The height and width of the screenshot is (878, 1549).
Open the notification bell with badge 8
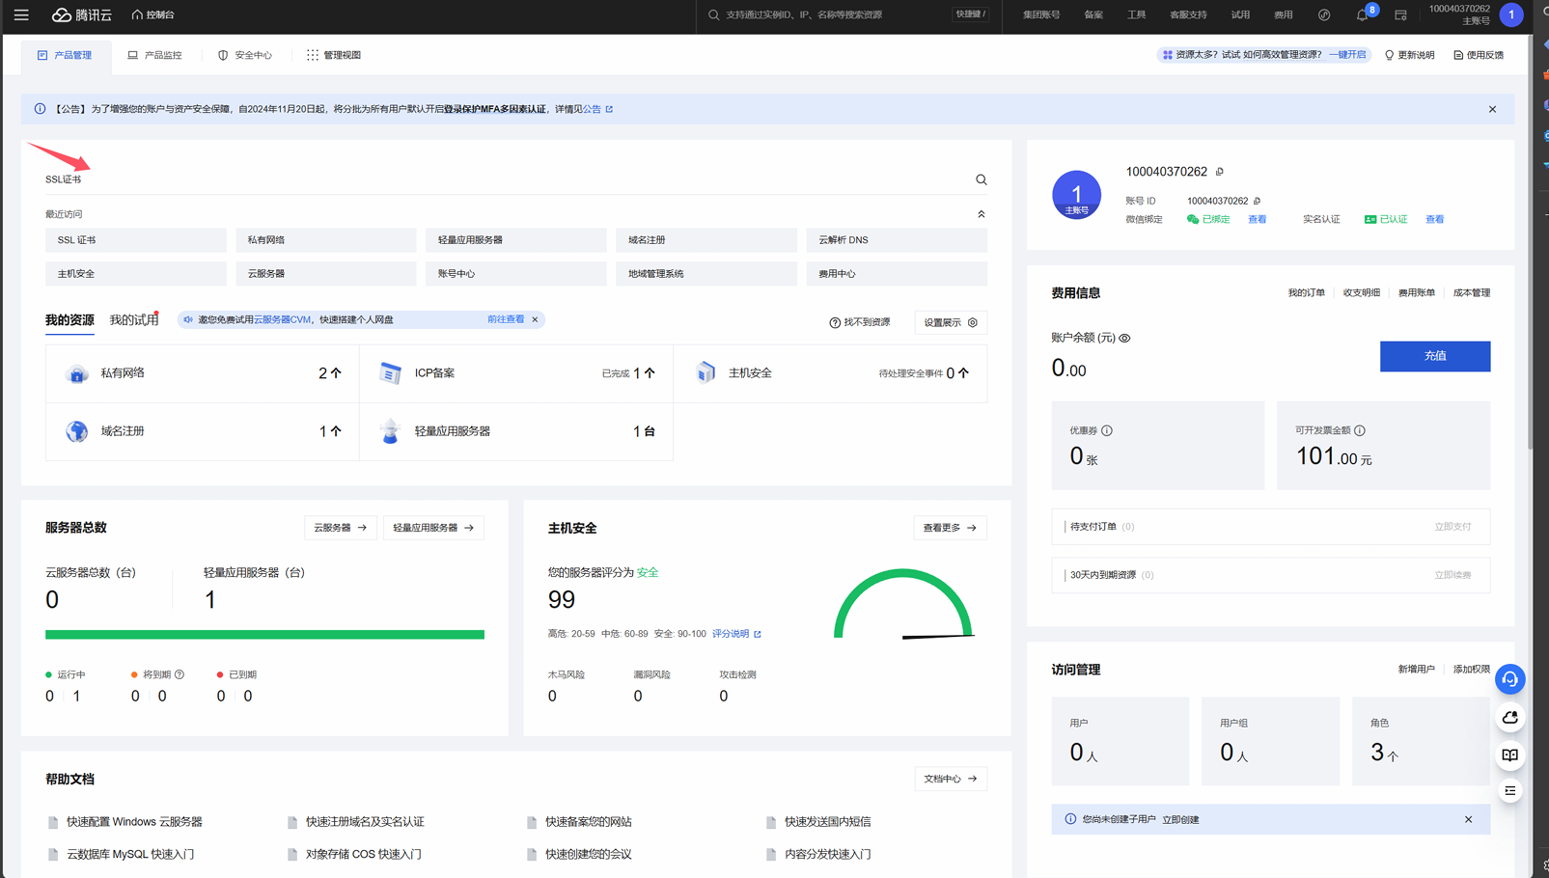click(x=1362, y=15)
